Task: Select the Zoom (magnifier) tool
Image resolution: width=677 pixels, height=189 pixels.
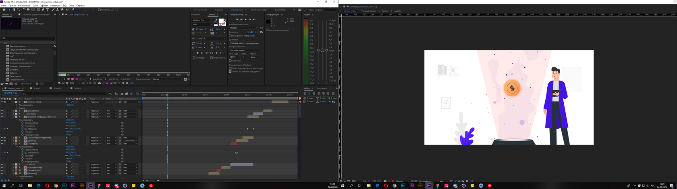Action: (19, 10)
